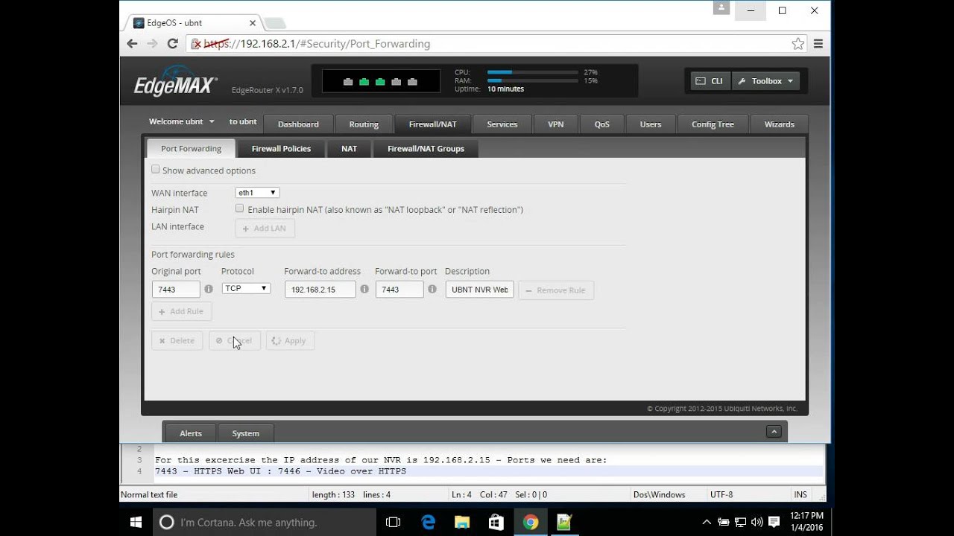Reload the page with refresh icon
954x536 pixels.
[172, 44]
